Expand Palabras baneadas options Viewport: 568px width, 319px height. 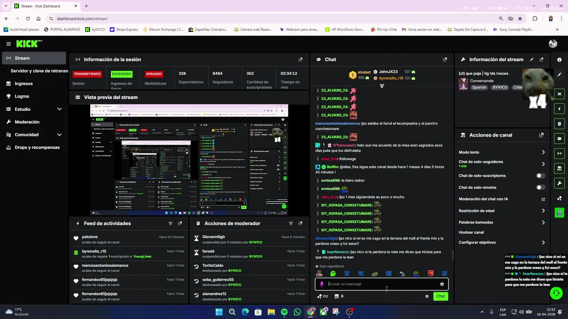[543, 222]
